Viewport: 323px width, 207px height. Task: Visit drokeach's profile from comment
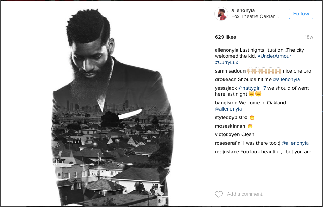[226, 80]
